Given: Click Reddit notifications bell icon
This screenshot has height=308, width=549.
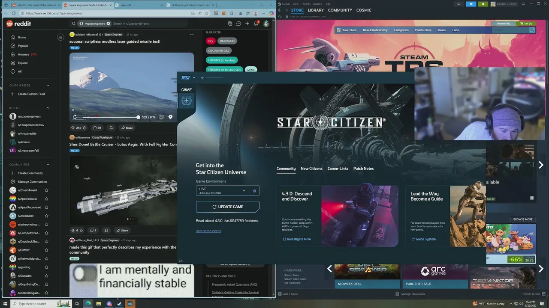Looking at the screenshot, I should [256, 24].
